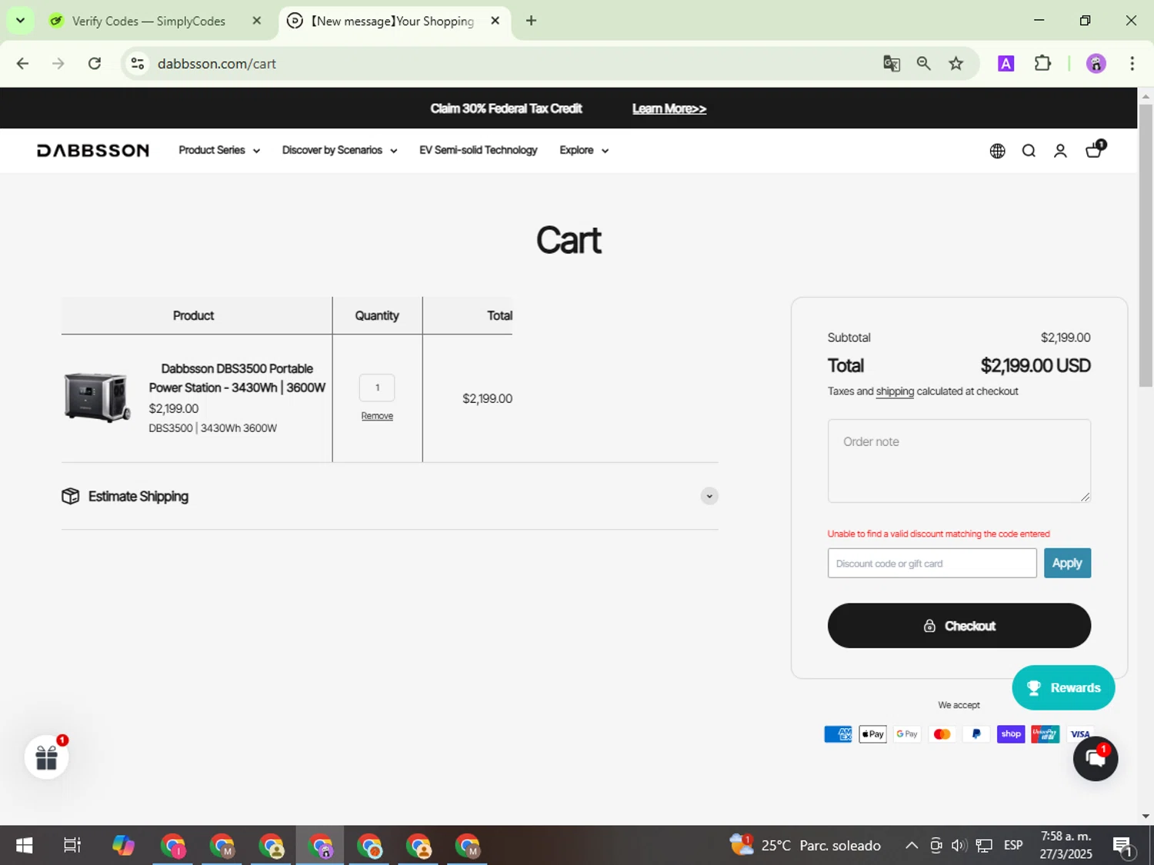
Task: Open the Windows Start menu
Action: pyautogui.click(x=24, y=846)
